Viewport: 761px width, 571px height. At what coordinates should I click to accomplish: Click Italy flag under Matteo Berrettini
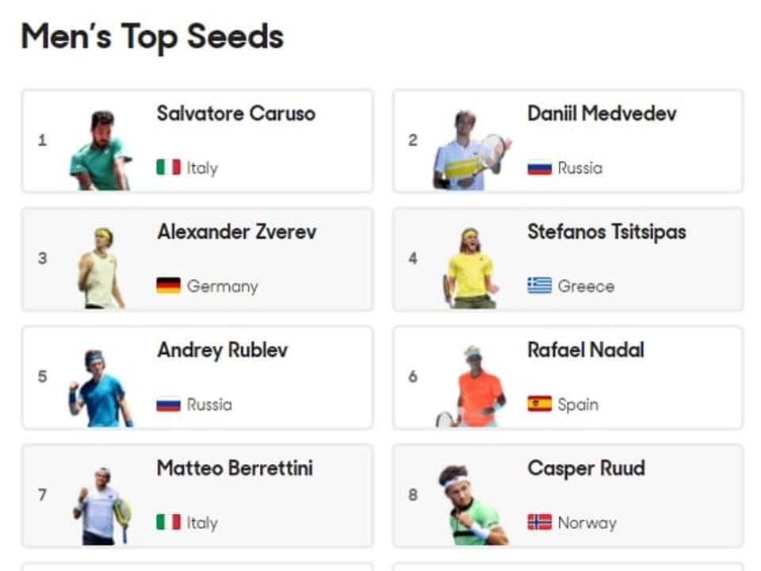coord(168,522)
